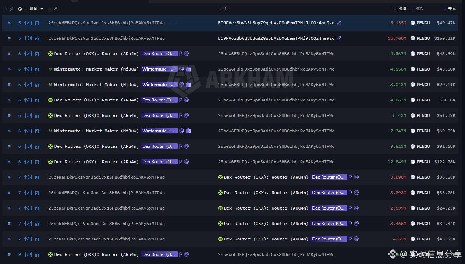465x264 pixels.
Task: Click the amount 15.708M
Action: tap(397, 38)
